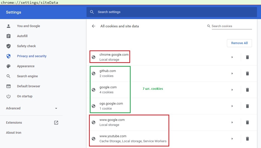Click the Remove All button
261x148 pixels.
pyautogui.click(x=239, y=43)
